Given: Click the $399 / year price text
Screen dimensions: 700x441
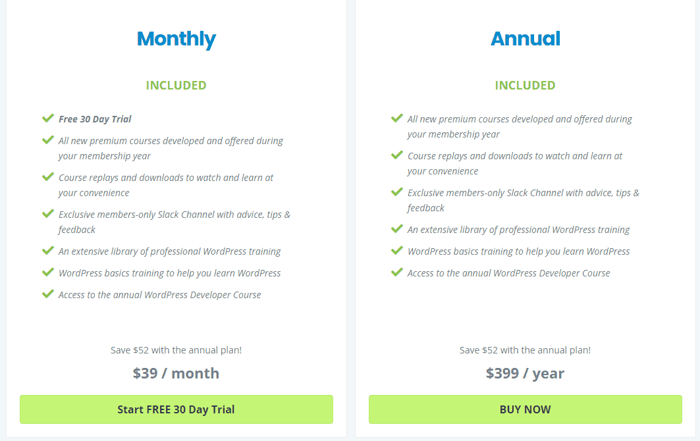Looking at the screenshot, I should (525, 373).
